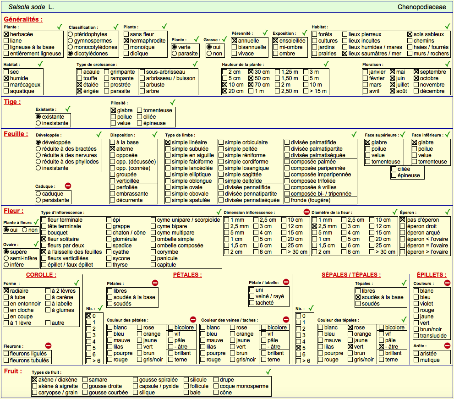Click the green checkmark beside Grasse

tap(224, 39)
